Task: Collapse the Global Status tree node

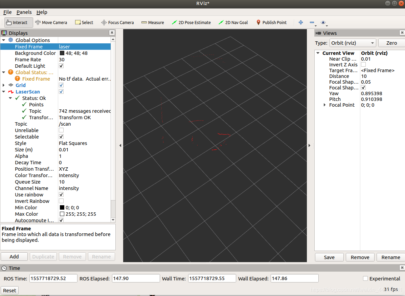Action: point(4,72)
